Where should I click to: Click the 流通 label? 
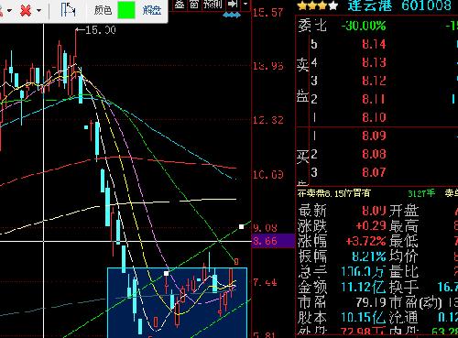click(404, 318)
